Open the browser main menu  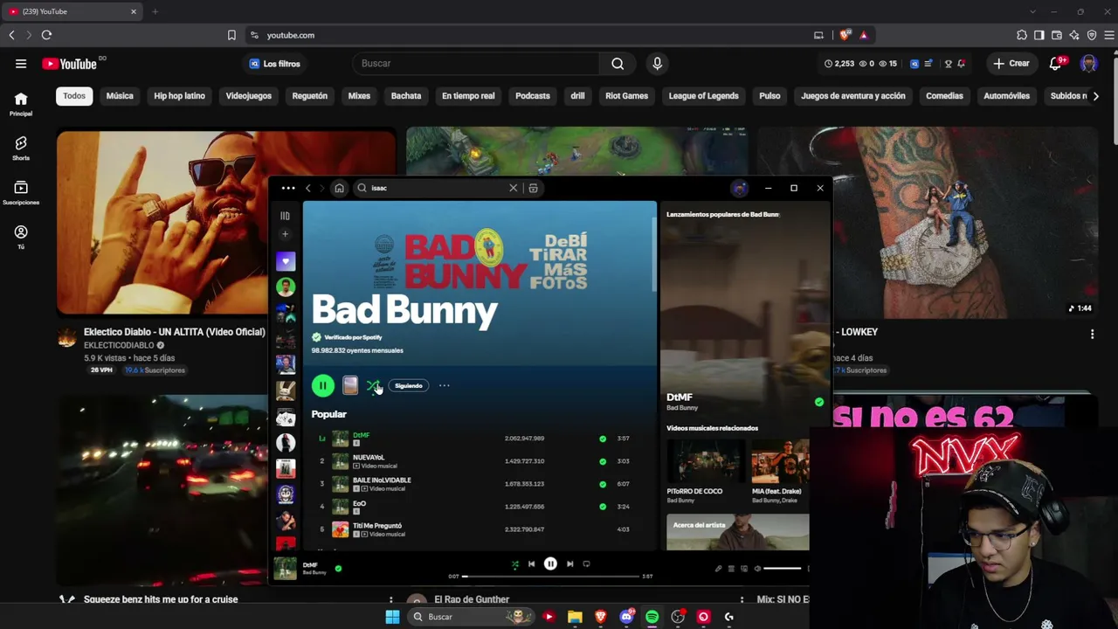point(1109,35)
